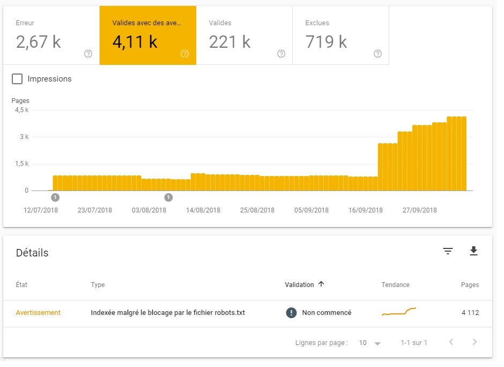Sort the table by Validation column
The width and height of the screenshot is (504, 367).
point(304,285)
